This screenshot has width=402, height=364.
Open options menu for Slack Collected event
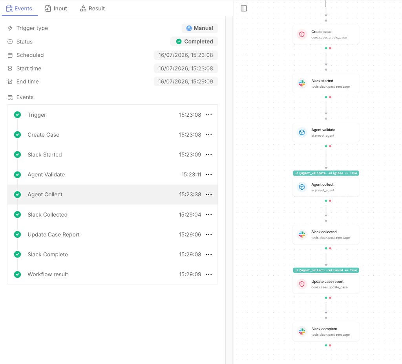pos(209,215)
